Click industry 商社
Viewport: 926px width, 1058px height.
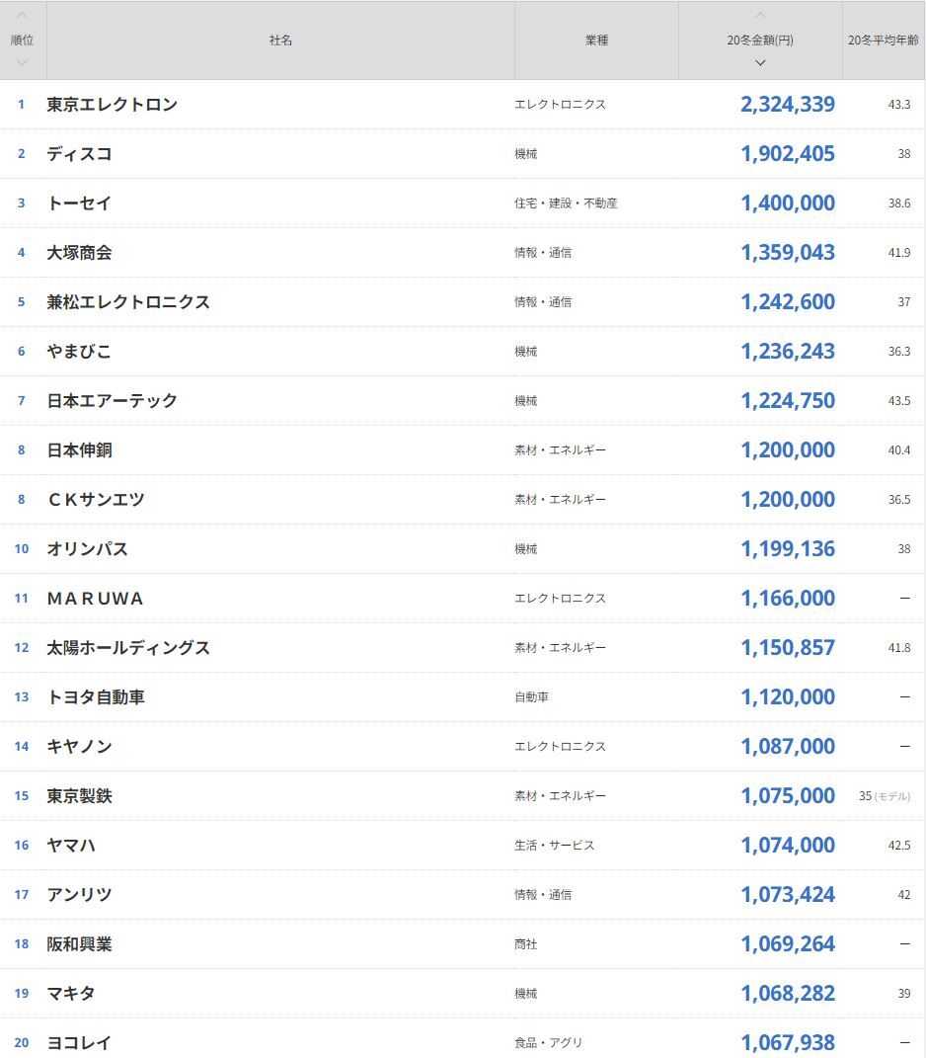click(x=525, y=944)
